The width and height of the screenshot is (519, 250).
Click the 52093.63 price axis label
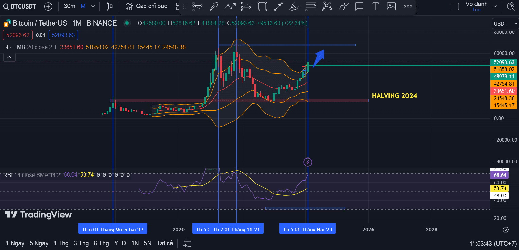(504, 62)
